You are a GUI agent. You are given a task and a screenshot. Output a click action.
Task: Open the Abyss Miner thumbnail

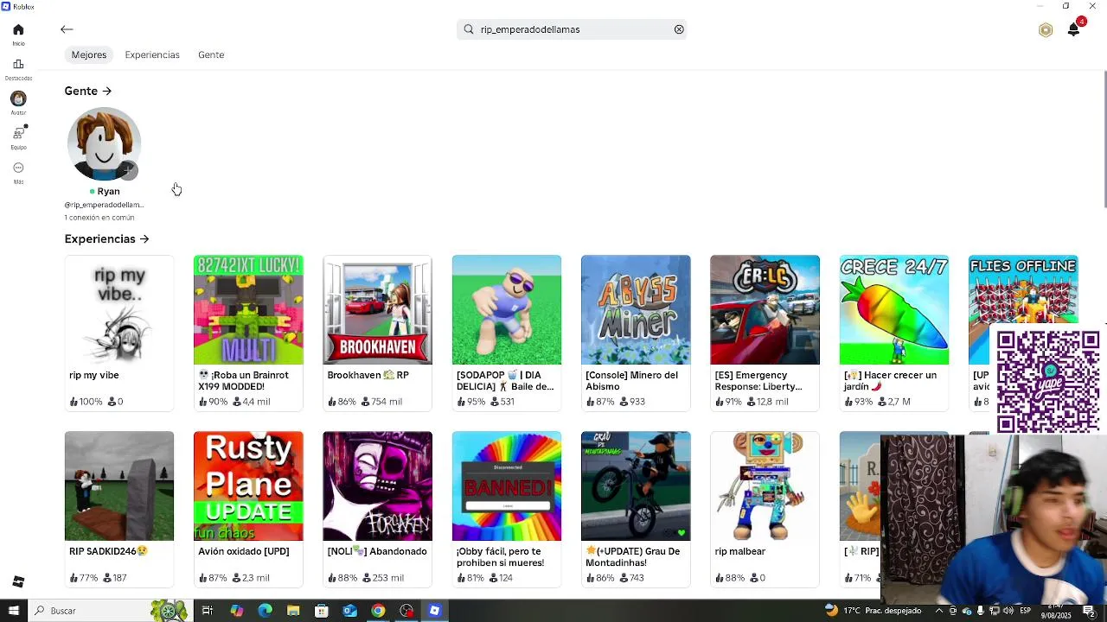tap(636, 309)
